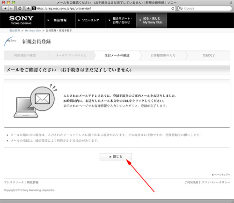Add bookmark with the plus button

(x=28, y=8)
